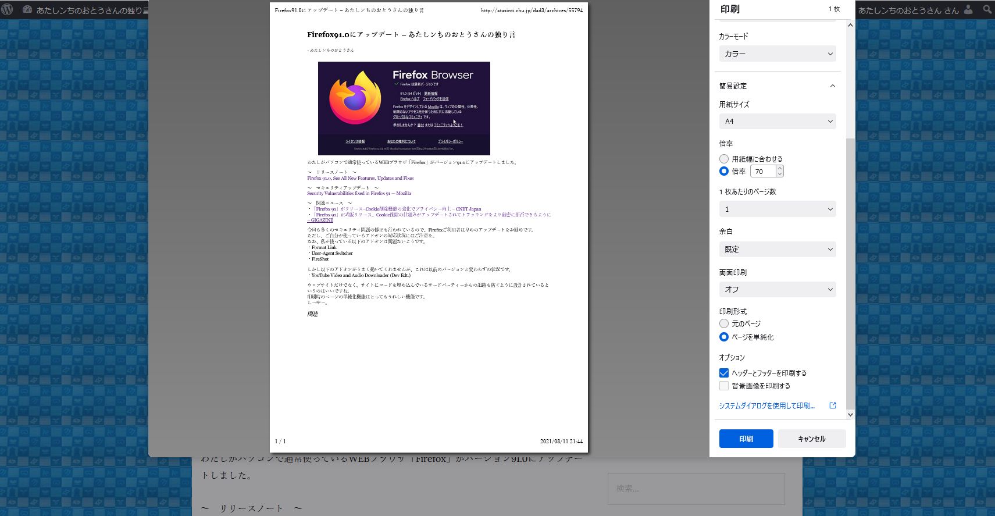Click Firefox 91.0 release notes link in preview
Image resolution: width=995 pixels, height=516 pixels.
coord(361,178)
